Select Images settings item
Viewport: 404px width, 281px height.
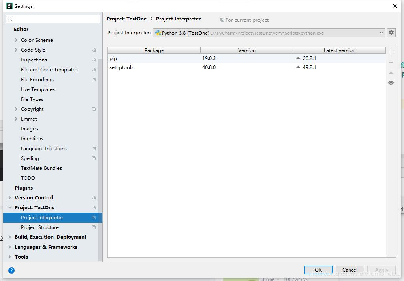click(29, 129)
